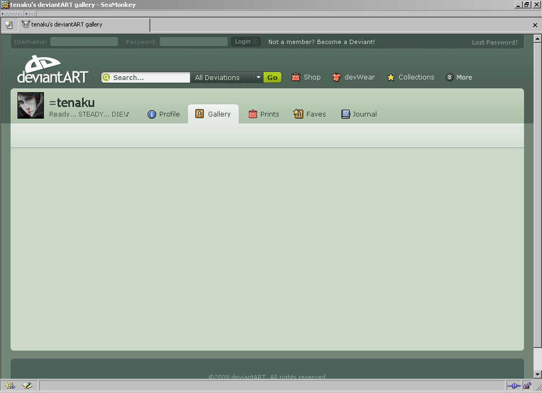The width and height of the screenshot is (542, 393).
Task: Click the Composer pencil icon in status bar
Action: (28, 386)
